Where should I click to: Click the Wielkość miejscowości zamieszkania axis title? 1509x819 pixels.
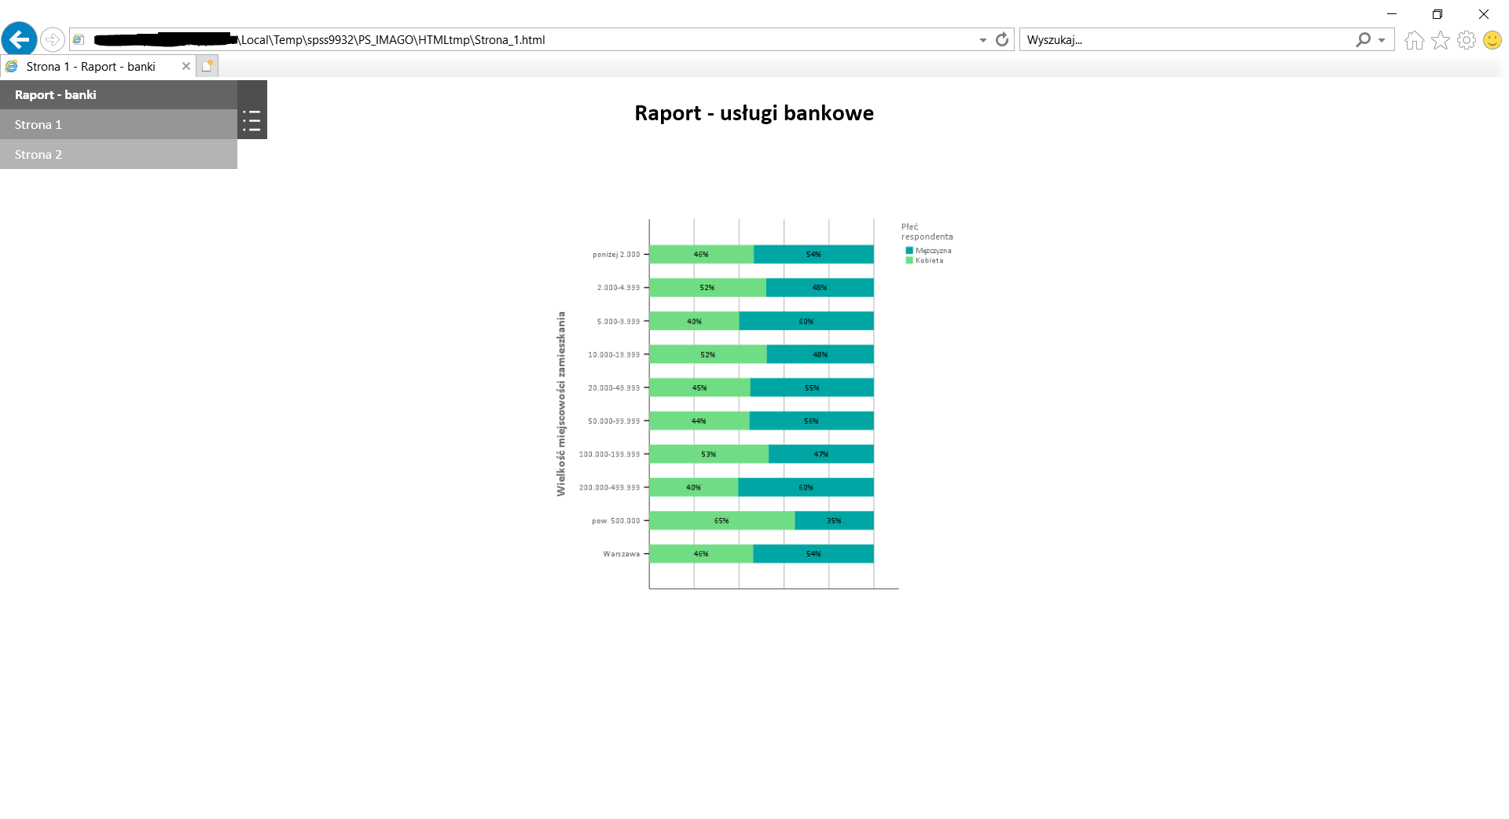click(561, 404)
